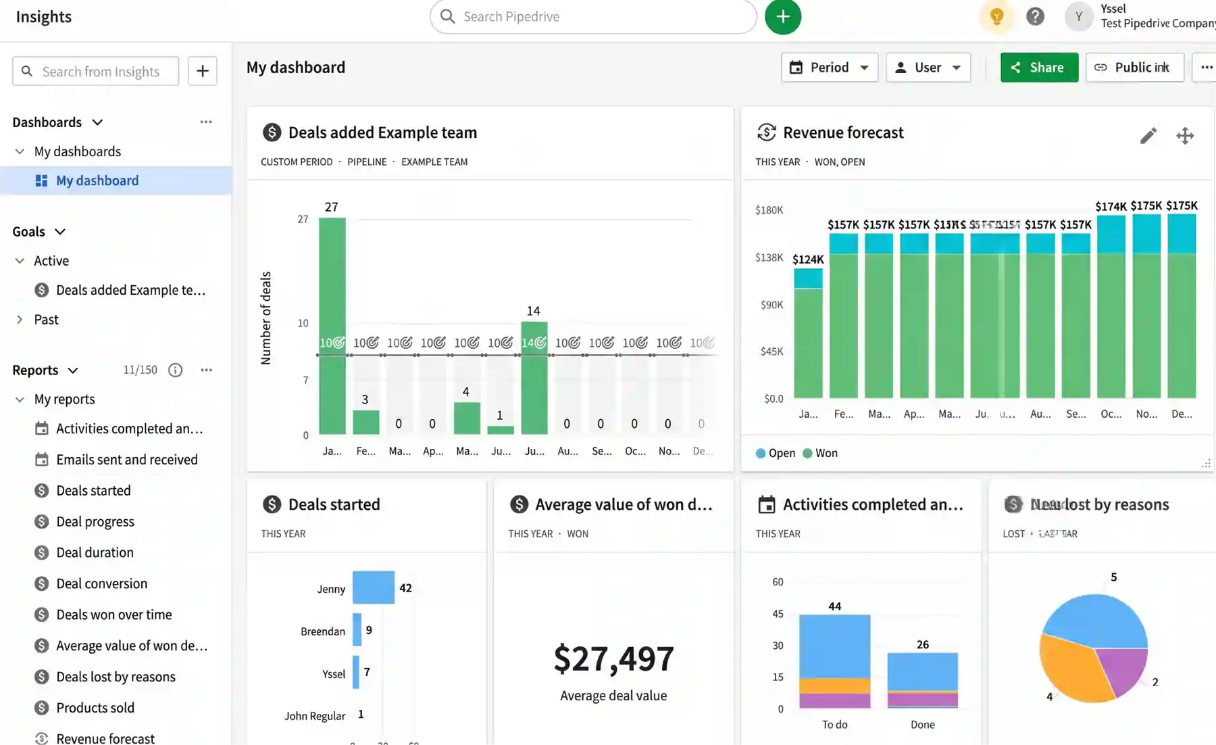Viewport: 1216px width, 745px height.
Task: Open the Period filter dropdown
Action: [x=830, y=67]
